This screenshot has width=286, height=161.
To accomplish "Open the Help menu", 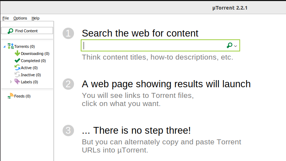I will coord(35,18).
